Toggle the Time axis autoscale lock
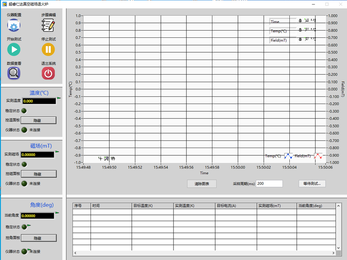The width and height of the screenshot is (347, 260). [x=300, y=20]
